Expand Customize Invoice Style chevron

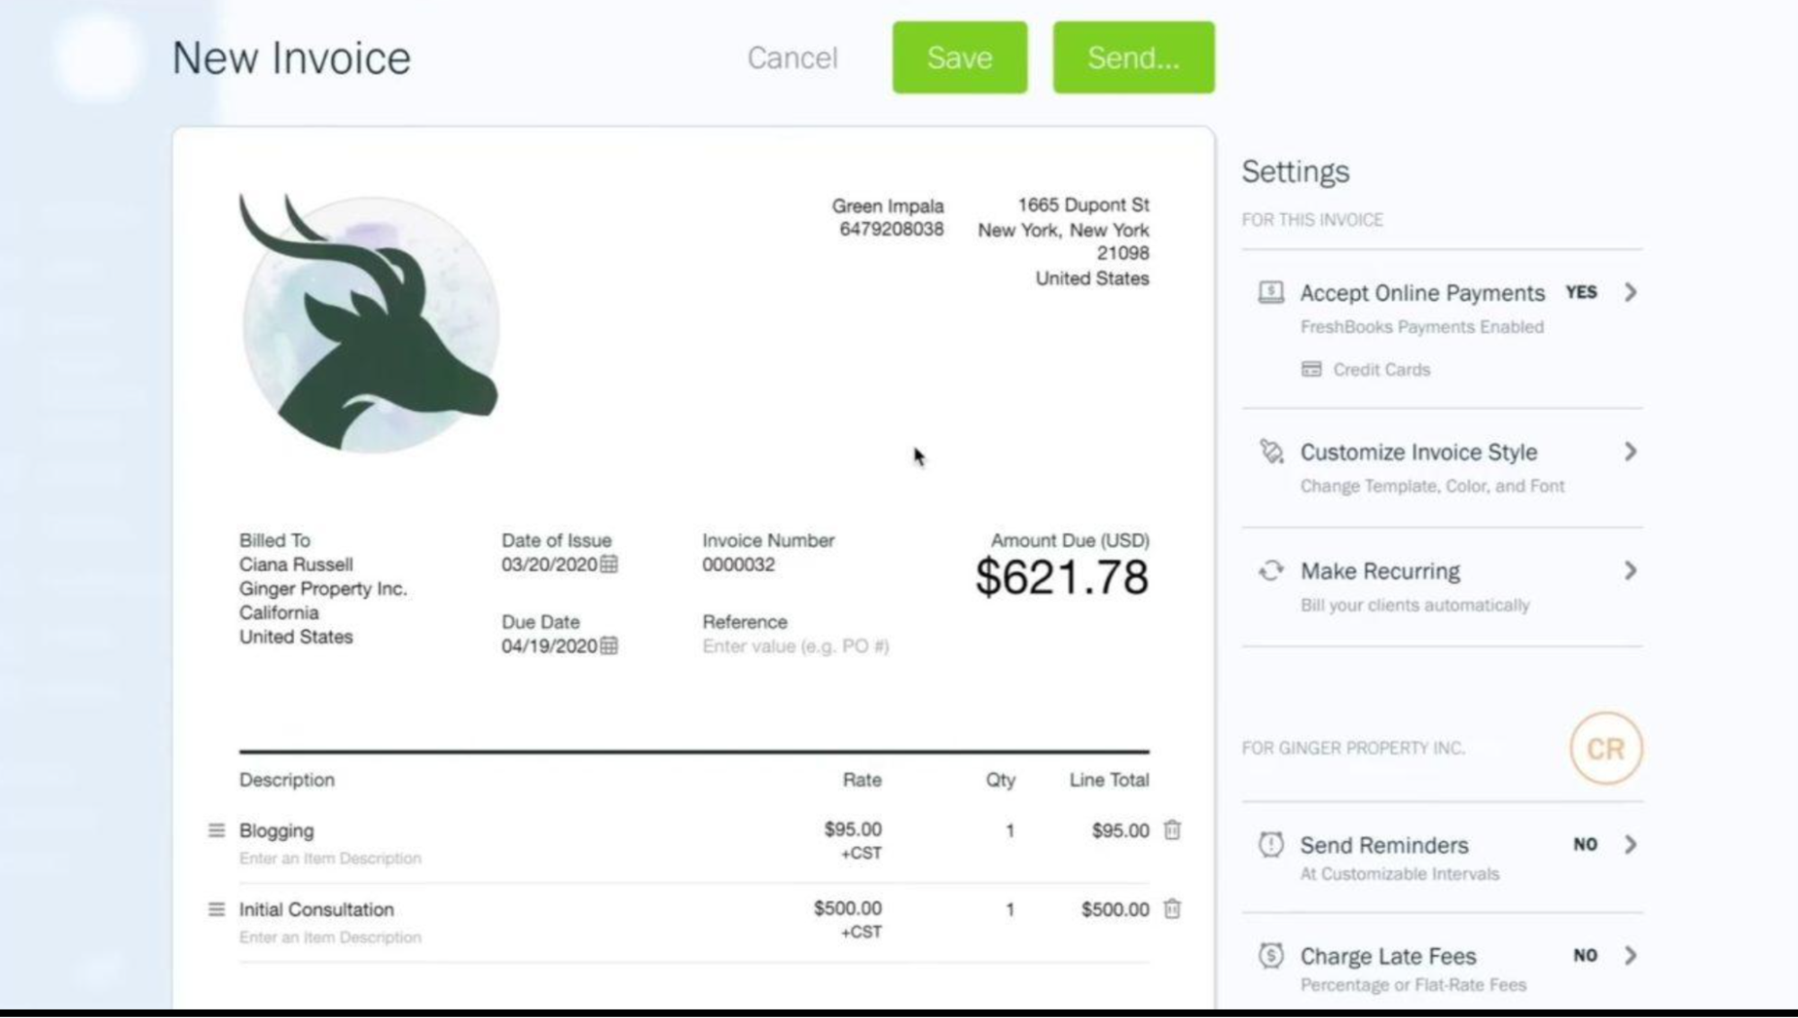(x=1631, y=451)
